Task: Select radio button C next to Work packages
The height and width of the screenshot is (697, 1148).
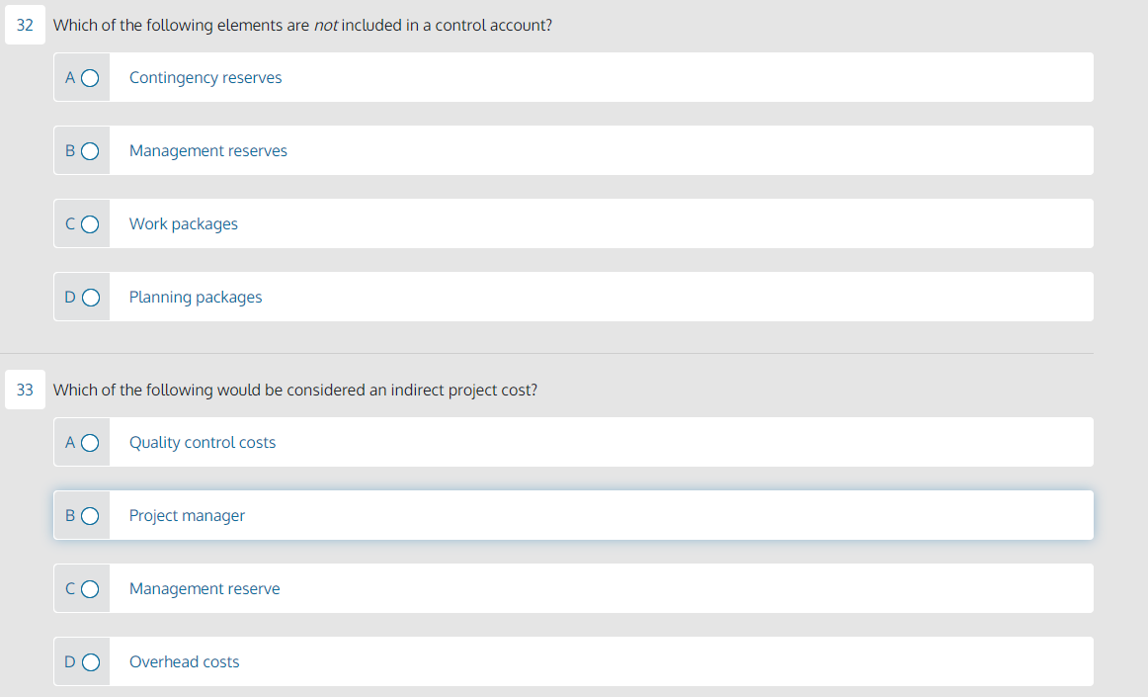Action: (x=89, y=223)
